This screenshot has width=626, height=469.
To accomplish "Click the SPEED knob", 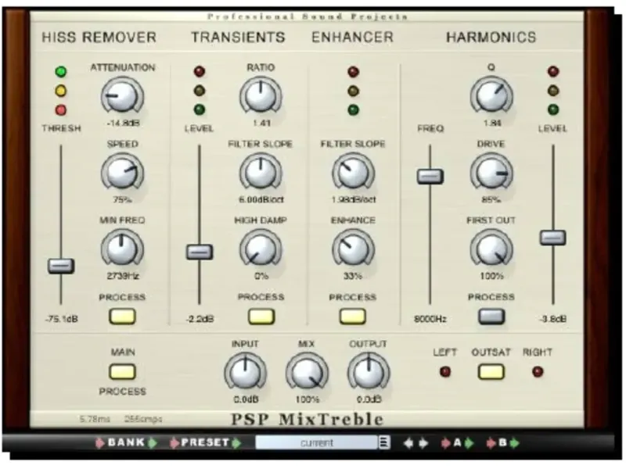I will (x=122, y=173).
